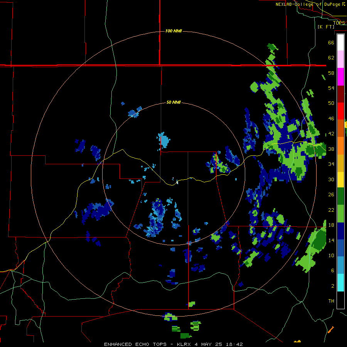
Task: Click the legend value '30'
Action: tap(331, 179)
